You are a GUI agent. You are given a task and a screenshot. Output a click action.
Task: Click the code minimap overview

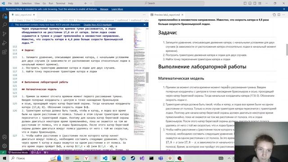tap(139, 81)
